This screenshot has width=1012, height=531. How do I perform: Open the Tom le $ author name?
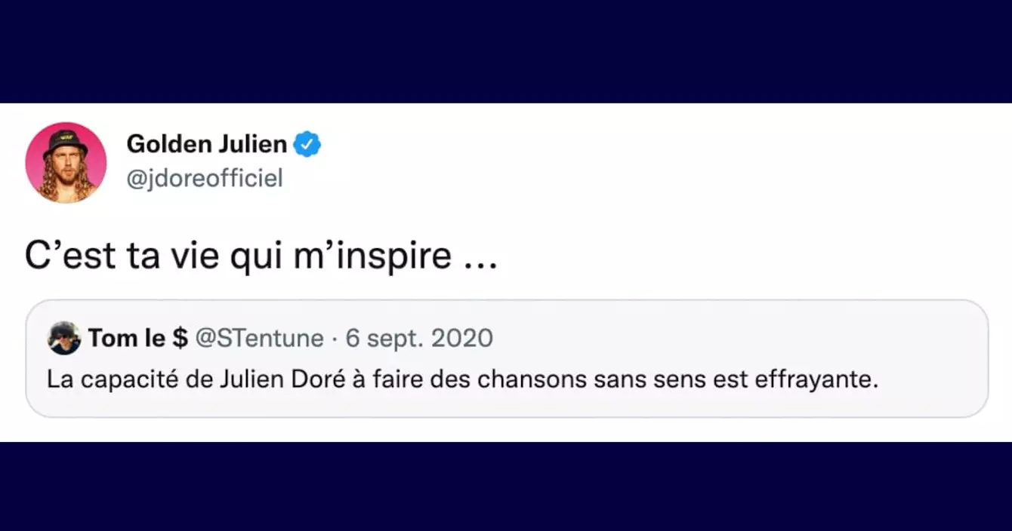(x=137, y=339)
